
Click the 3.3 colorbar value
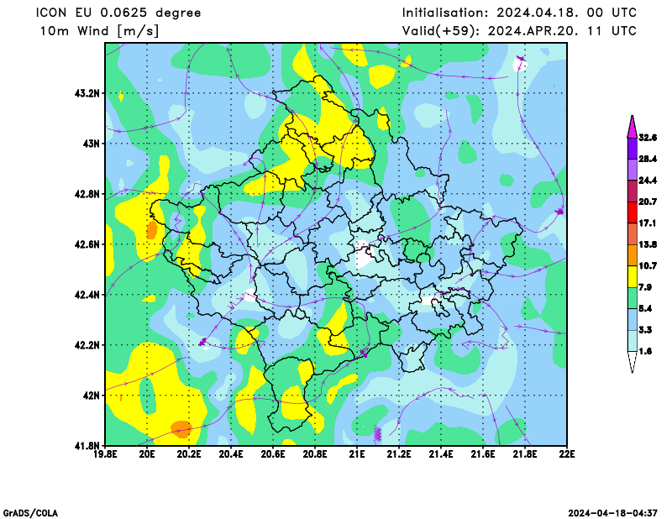(x=645, y=329)
